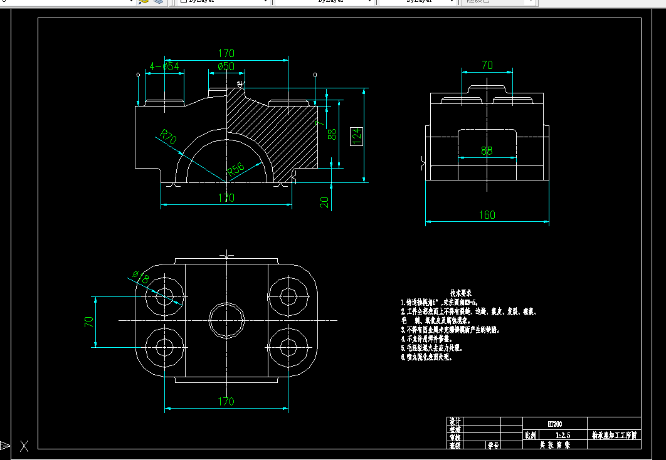Select the center bore circle in plan view
Screen dimensions: 666x460
pyautogui.click(x=226, y=320)
